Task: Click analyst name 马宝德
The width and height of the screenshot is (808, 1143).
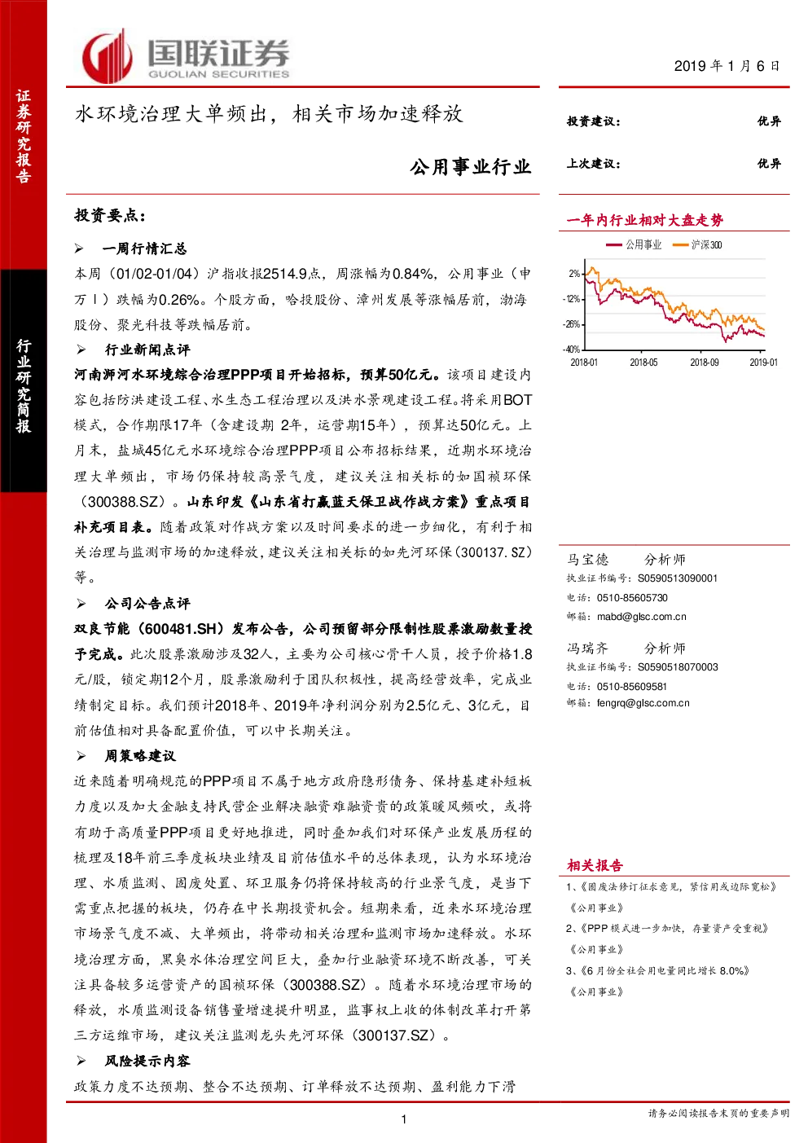Action: click(588, 560)
